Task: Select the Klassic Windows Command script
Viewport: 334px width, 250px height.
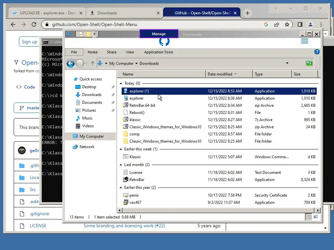Action: [x=219, y=157]
